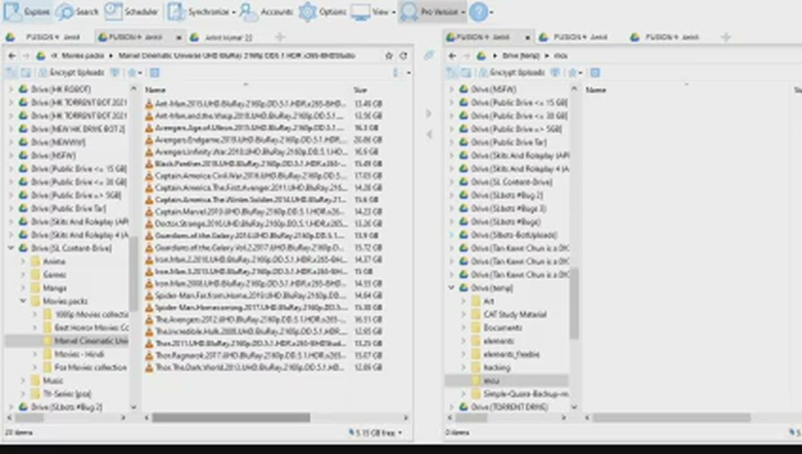This screenshot has width=802, height=454.
Task: Open the Scheduler
Action: (132, 11)
